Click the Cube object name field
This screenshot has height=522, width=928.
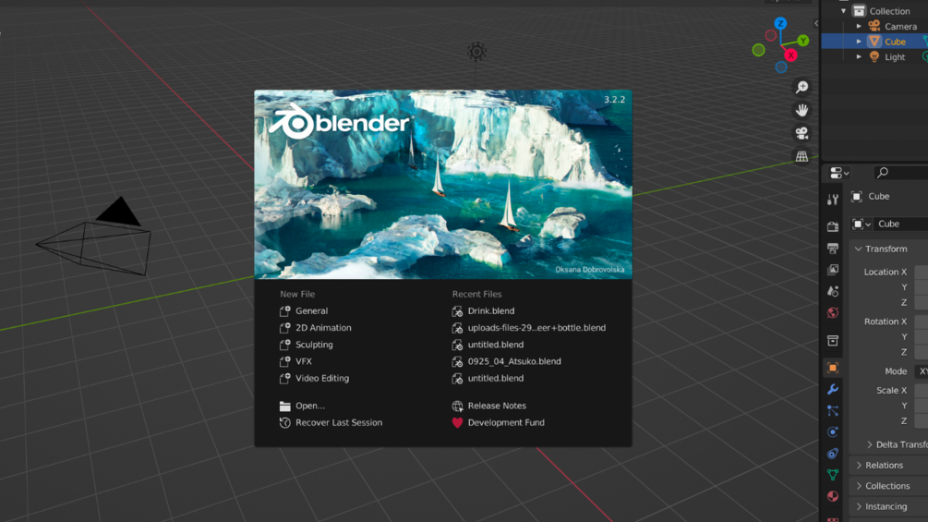900,224
